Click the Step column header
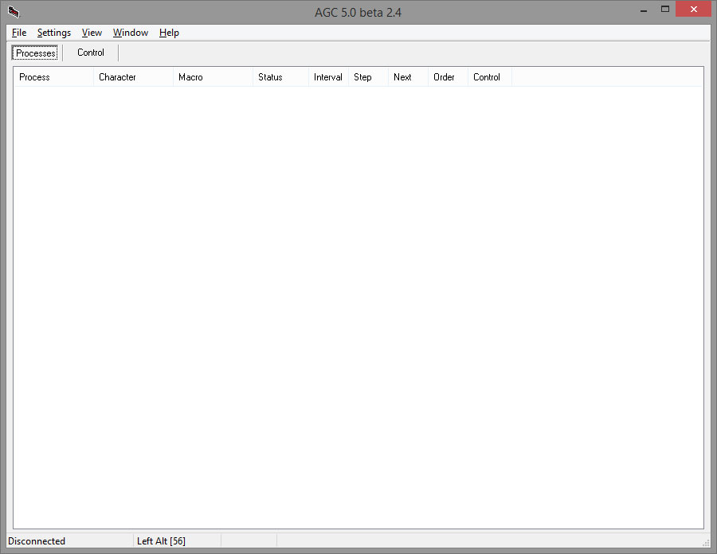 click(x=368, y=77)
